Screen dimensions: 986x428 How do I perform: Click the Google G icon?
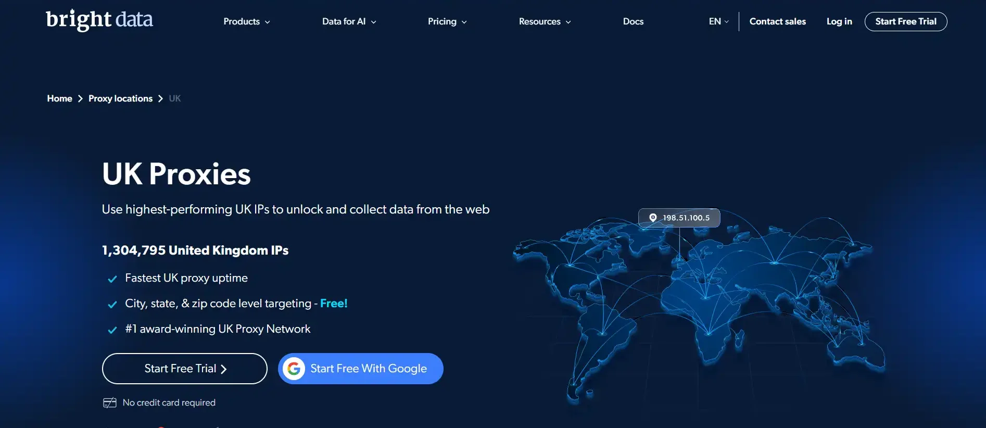294,369
